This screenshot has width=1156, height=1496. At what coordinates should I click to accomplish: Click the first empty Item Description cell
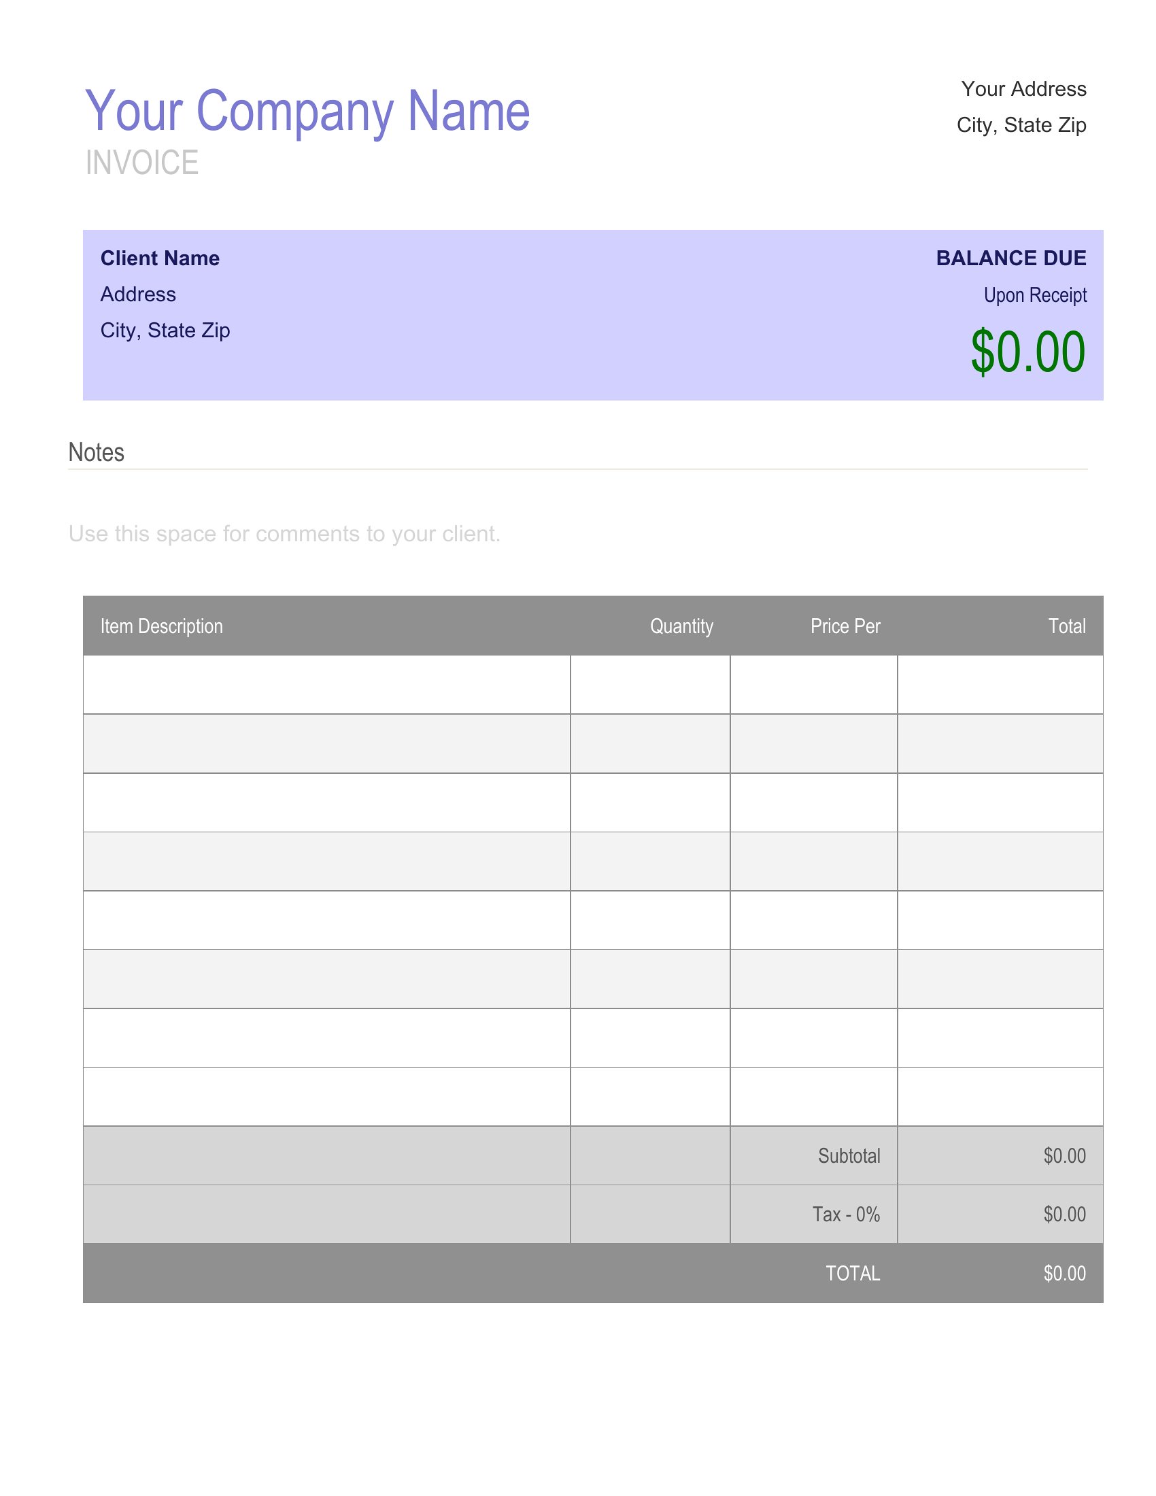point(326,684)
